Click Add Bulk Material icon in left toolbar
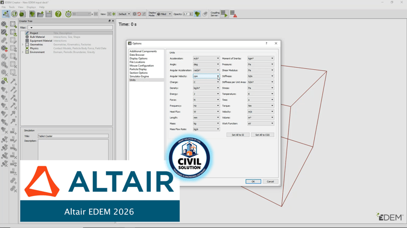 [x=4, y=24]
